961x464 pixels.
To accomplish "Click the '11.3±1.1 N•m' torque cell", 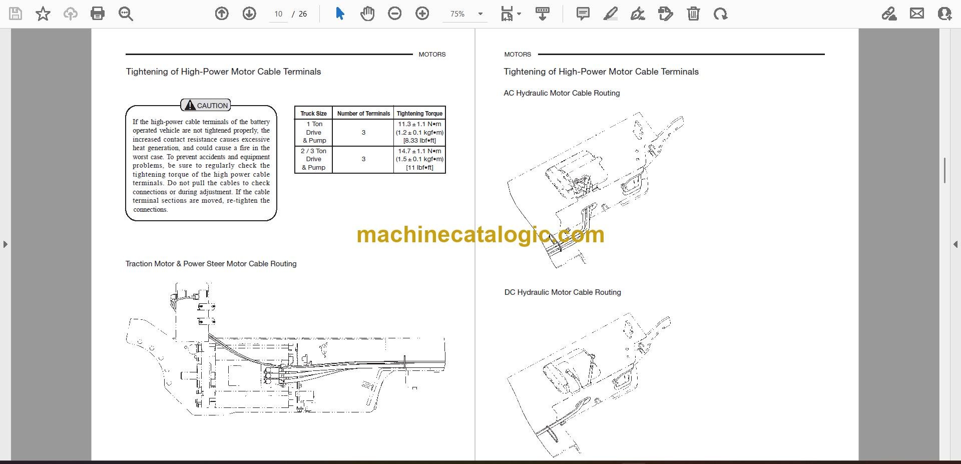I will coord(419,132).
